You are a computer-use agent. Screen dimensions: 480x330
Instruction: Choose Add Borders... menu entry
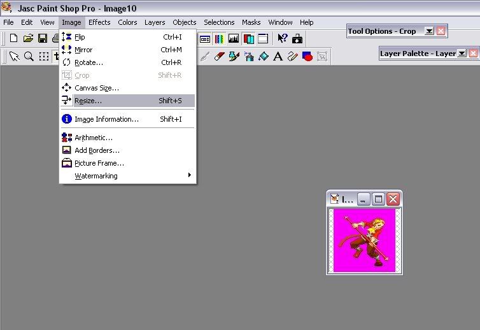coord(128,150)
